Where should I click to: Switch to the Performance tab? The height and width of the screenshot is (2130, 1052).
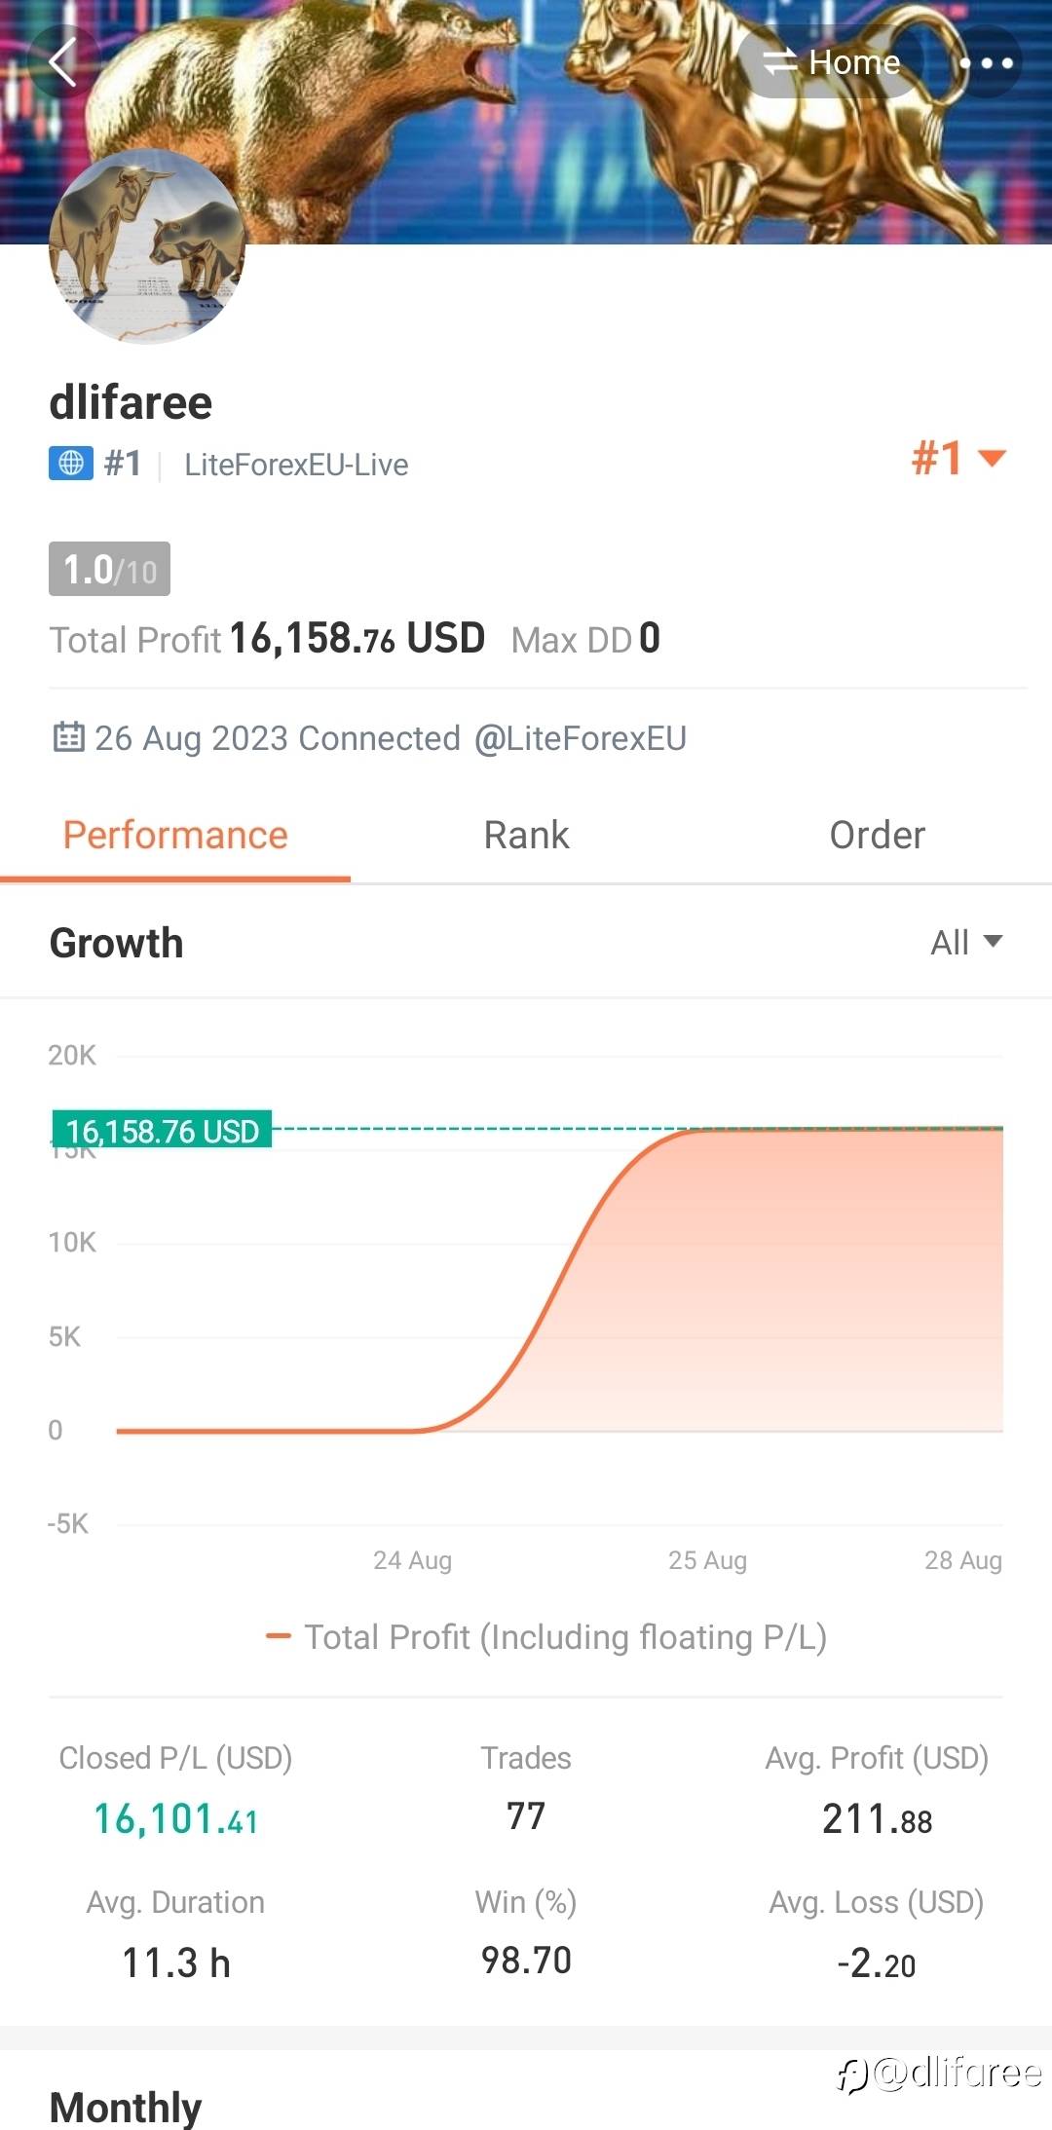point(175,836)
